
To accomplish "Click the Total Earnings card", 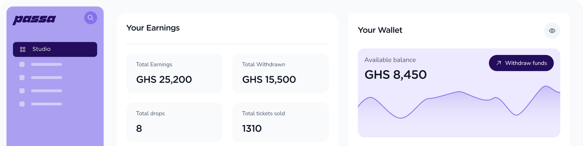I will [174, 73].
